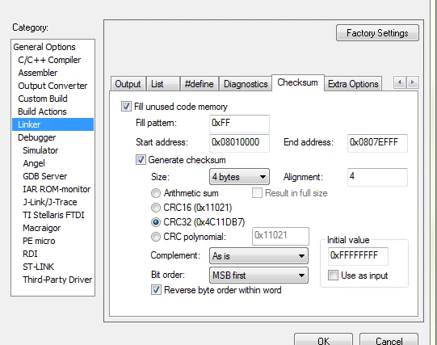The height and width of the screenshot is (345, 437).
Task: Toggle Generate checksum checkbox
Action: pos(141,160)
